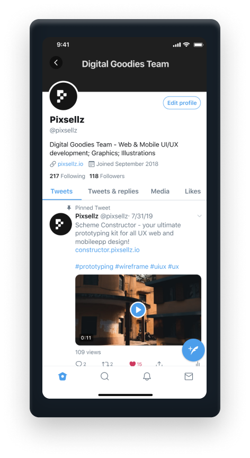Open the #wireframe hashtag
This screenshot has width=250, height=458.
click(131, 267)
